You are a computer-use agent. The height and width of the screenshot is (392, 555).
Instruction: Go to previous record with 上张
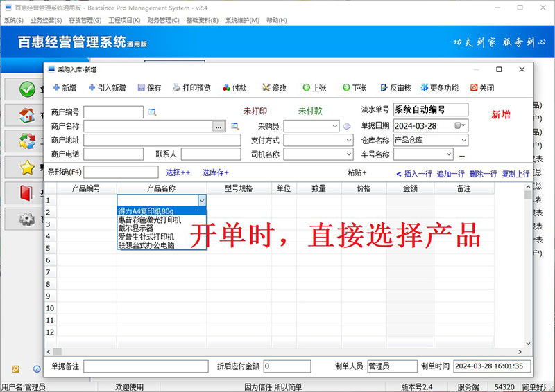click(x=314, y=88)
